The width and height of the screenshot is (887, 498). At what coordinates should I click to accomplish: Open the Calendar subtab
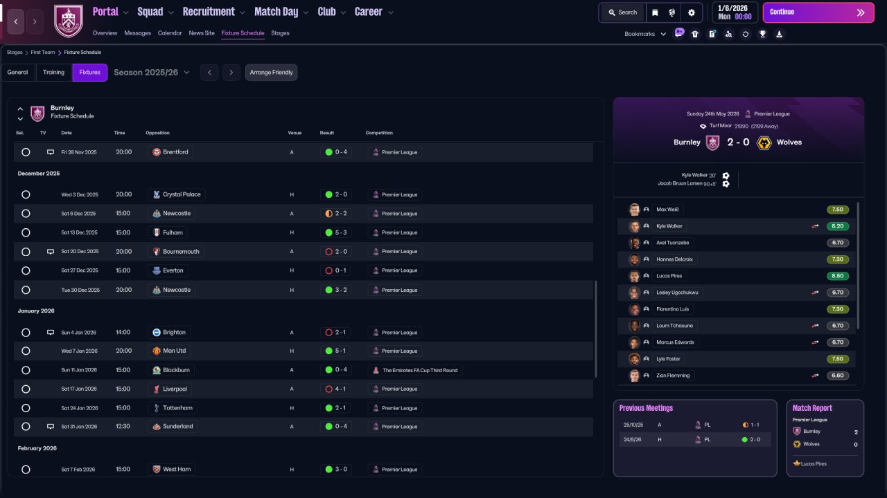pos(170,33)
